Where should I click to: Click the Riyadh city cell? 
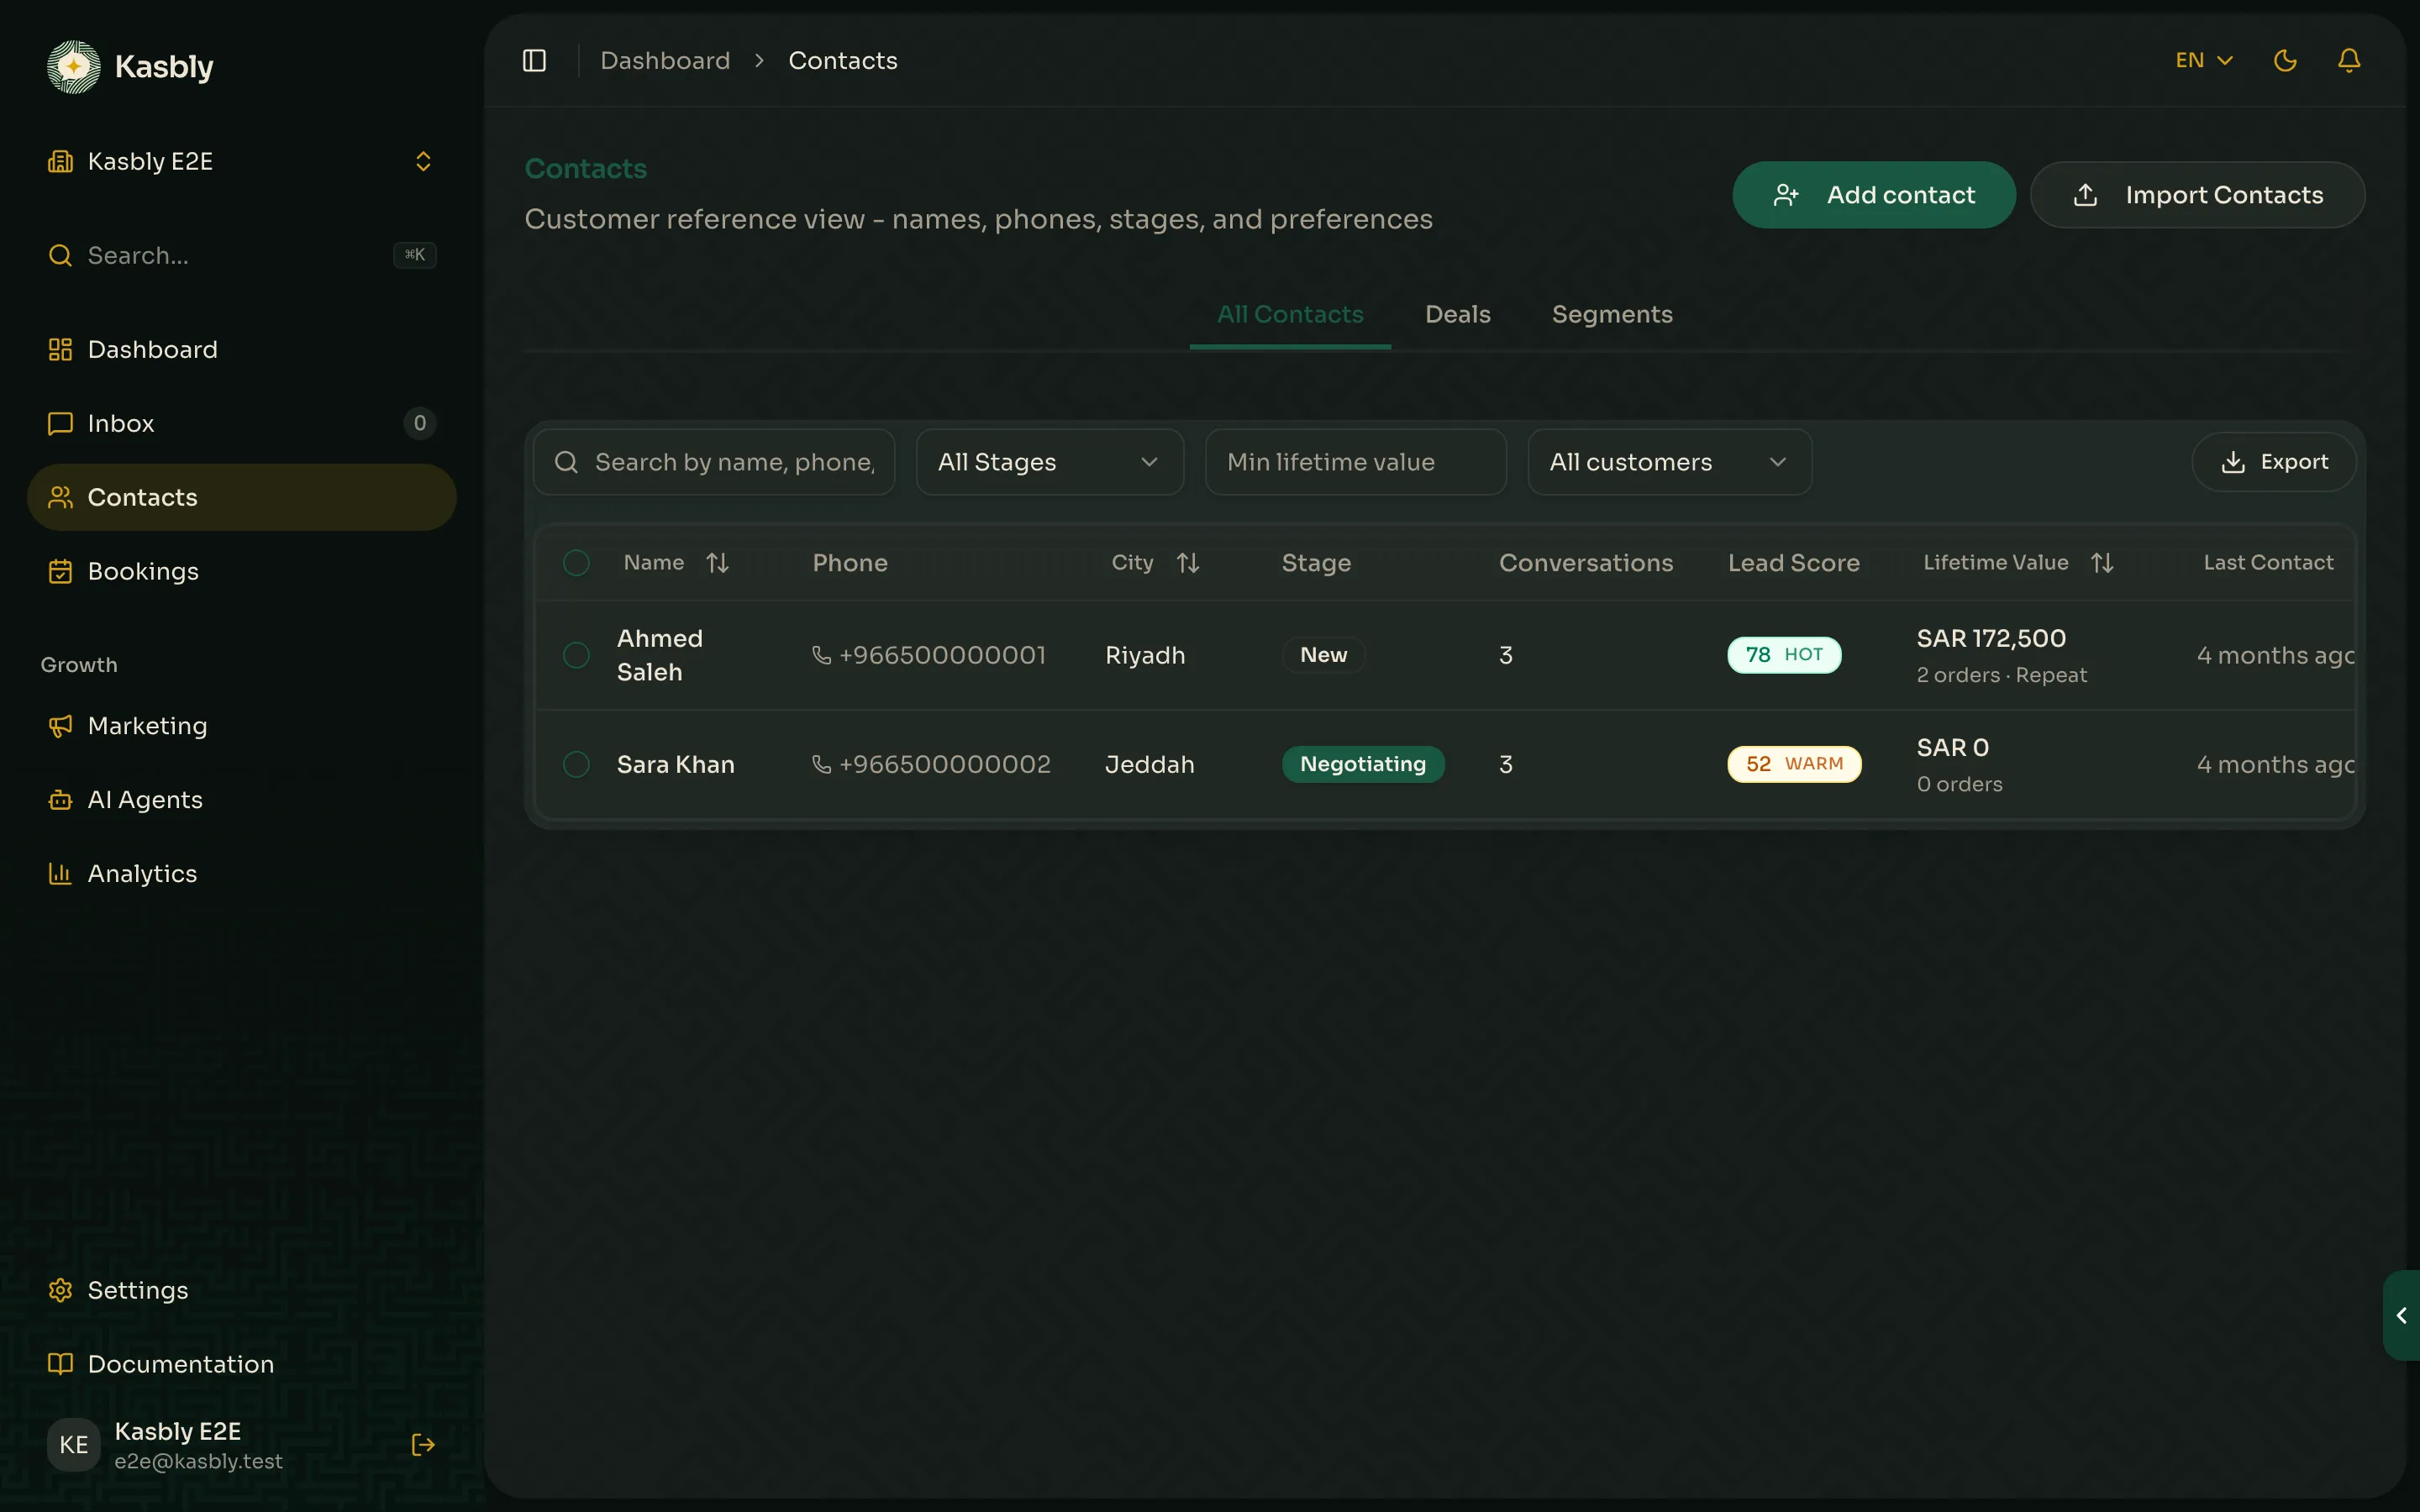tap(1145, 655)
